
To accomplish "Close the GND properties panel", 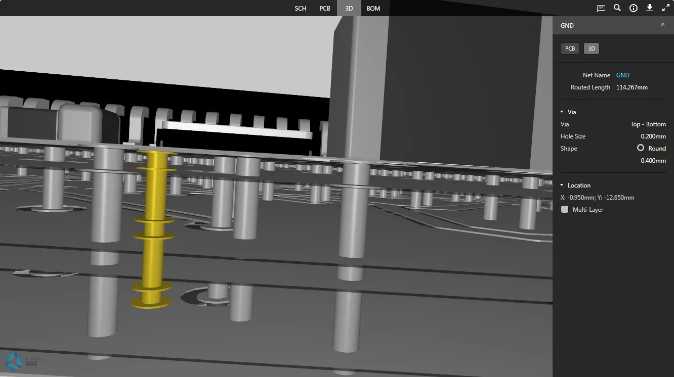I will click(663, 25).
